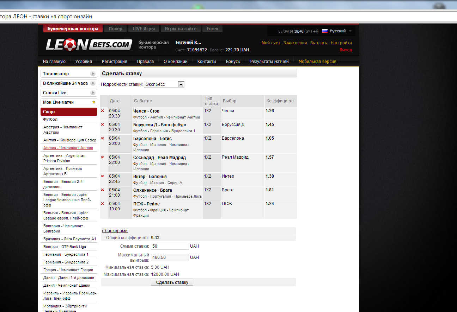This screenshot has width=457, height=312.
Task: Open Венгрия - OTP Bank Liga
Action: pyautogui.click(x=65, y=247)
